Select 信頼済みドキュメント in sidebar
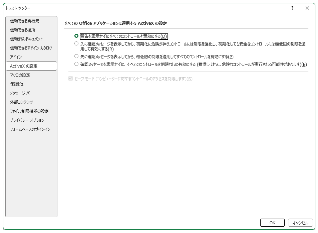 coord(26,39)
